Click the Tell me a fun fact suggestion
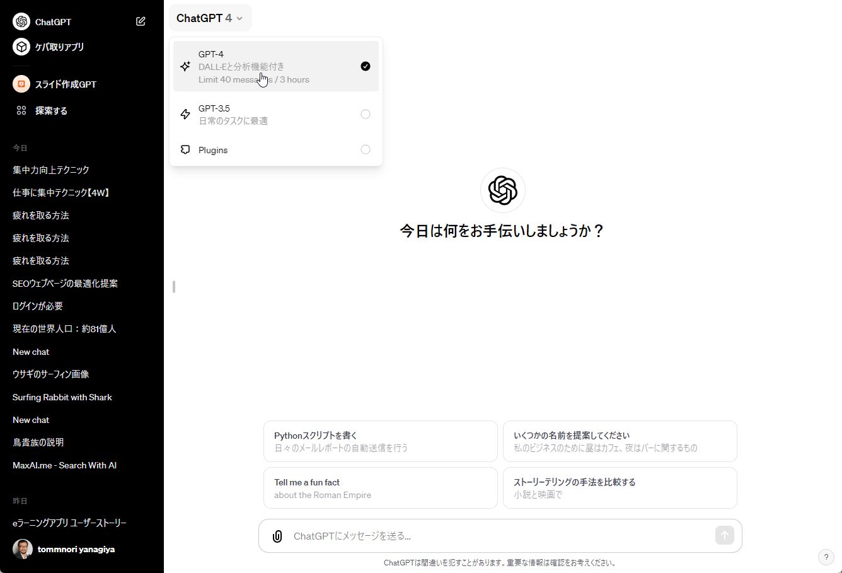This screenshot has height=573, width=842. tap(380, 488)
